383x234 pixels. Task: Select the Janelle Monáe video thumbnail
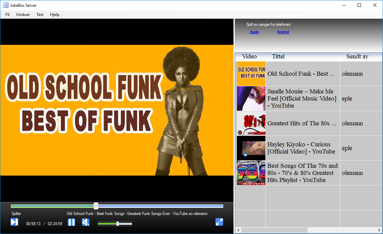tap(251, 98)
